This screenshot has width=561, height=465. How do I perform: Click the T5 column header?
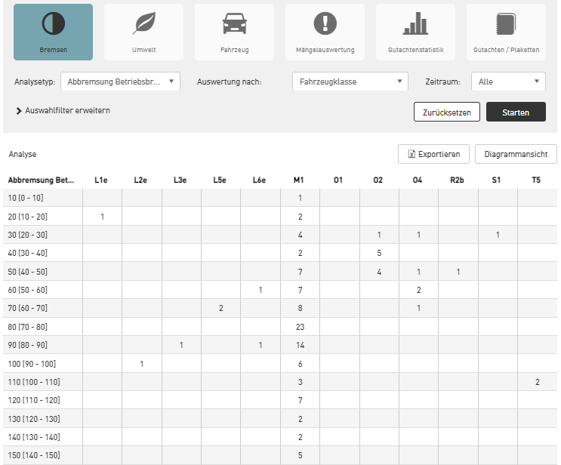pyautogui.click(x=537, y=180)
